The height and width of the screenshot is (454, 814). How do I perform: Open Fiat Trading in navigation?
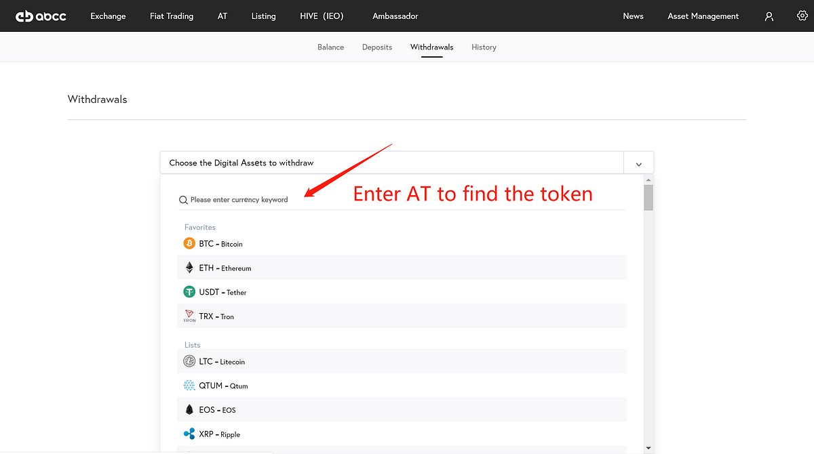tap(172, 16)
